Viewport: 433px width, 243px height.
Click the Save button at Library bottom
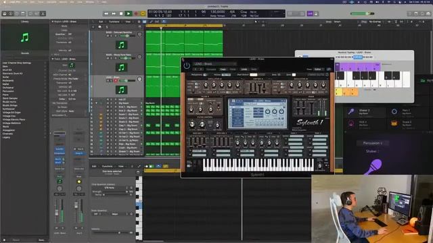click(41, 240)
